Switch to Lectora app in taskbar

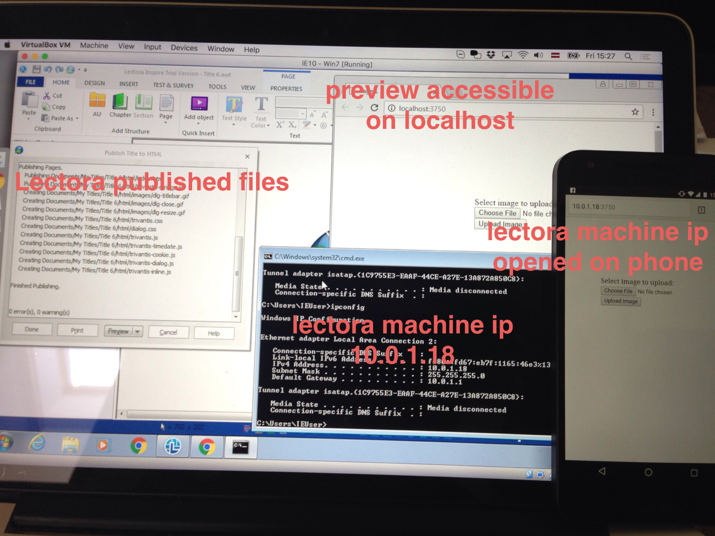(173, 446)
